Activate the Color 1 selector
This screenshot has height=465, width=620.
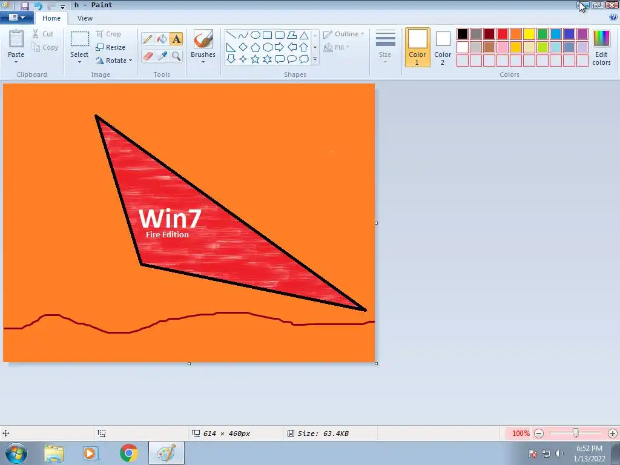tap(417, 47)
